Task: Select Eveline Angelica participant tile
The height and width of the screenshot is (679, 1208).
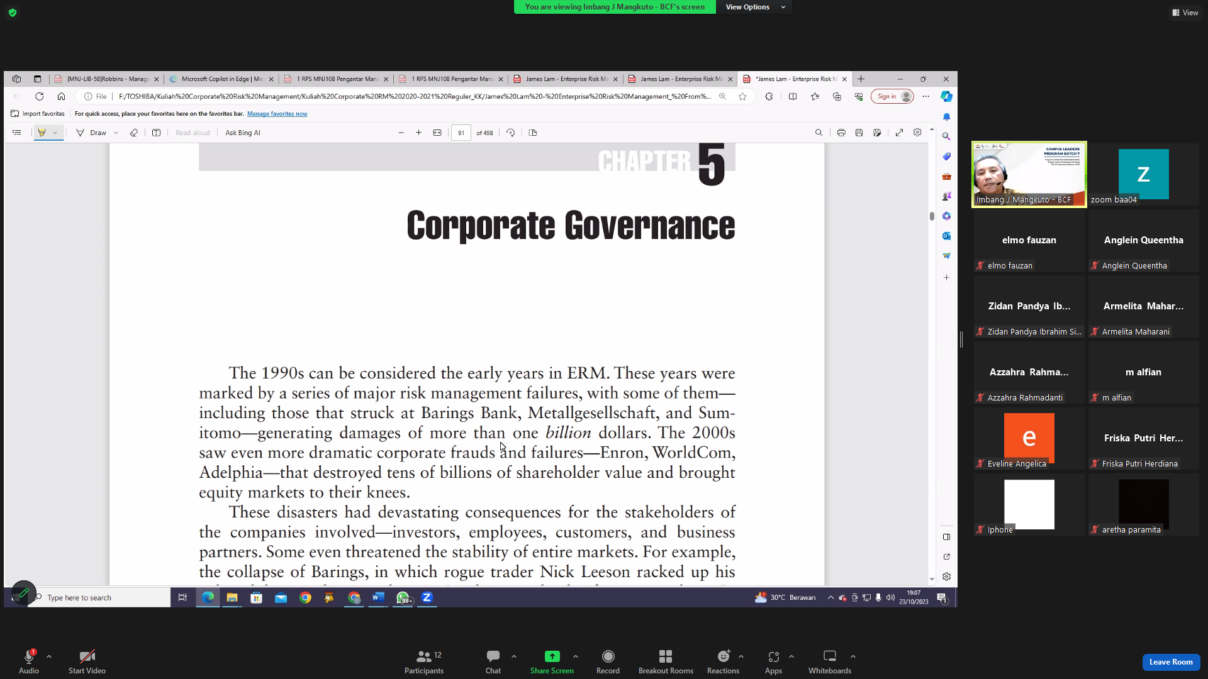Action: coord(1029,438)
